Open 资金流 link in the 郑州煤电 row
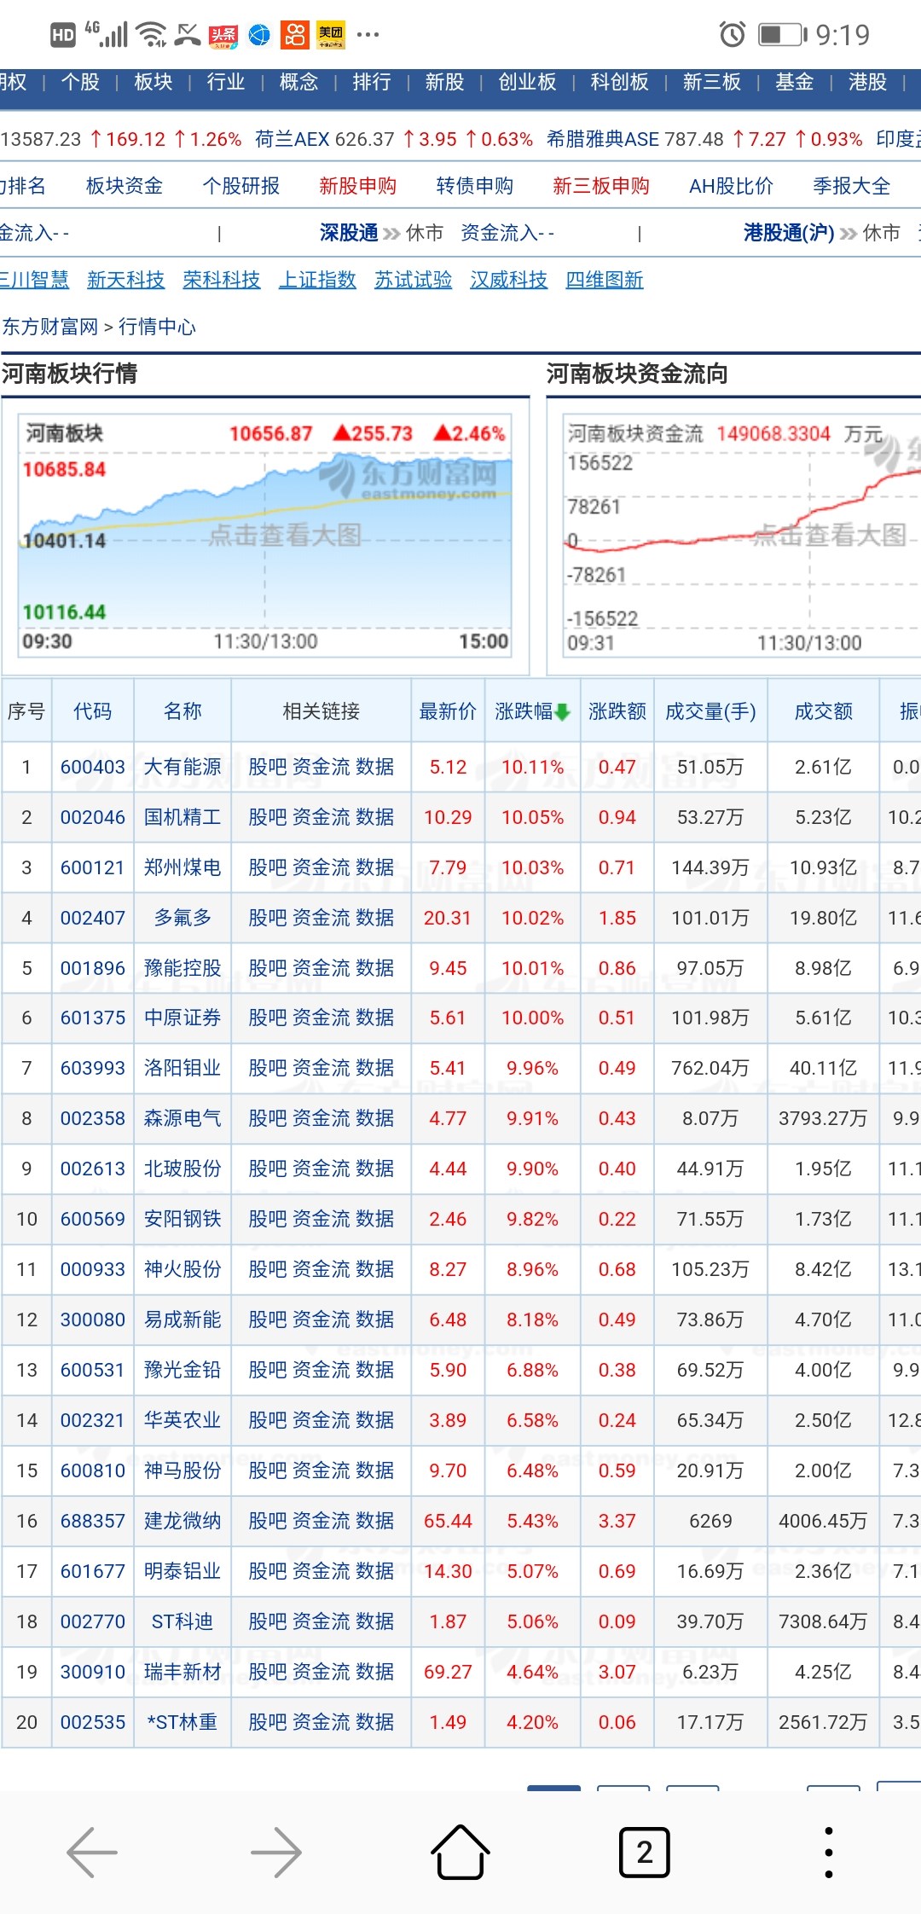Screen dimensions: 921x1914 point(321,867)
